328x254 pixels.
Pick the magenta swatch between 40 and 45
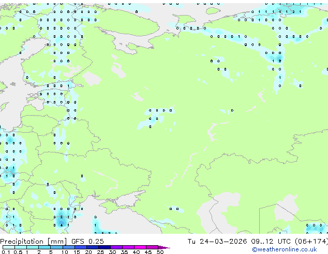[140, 247]
